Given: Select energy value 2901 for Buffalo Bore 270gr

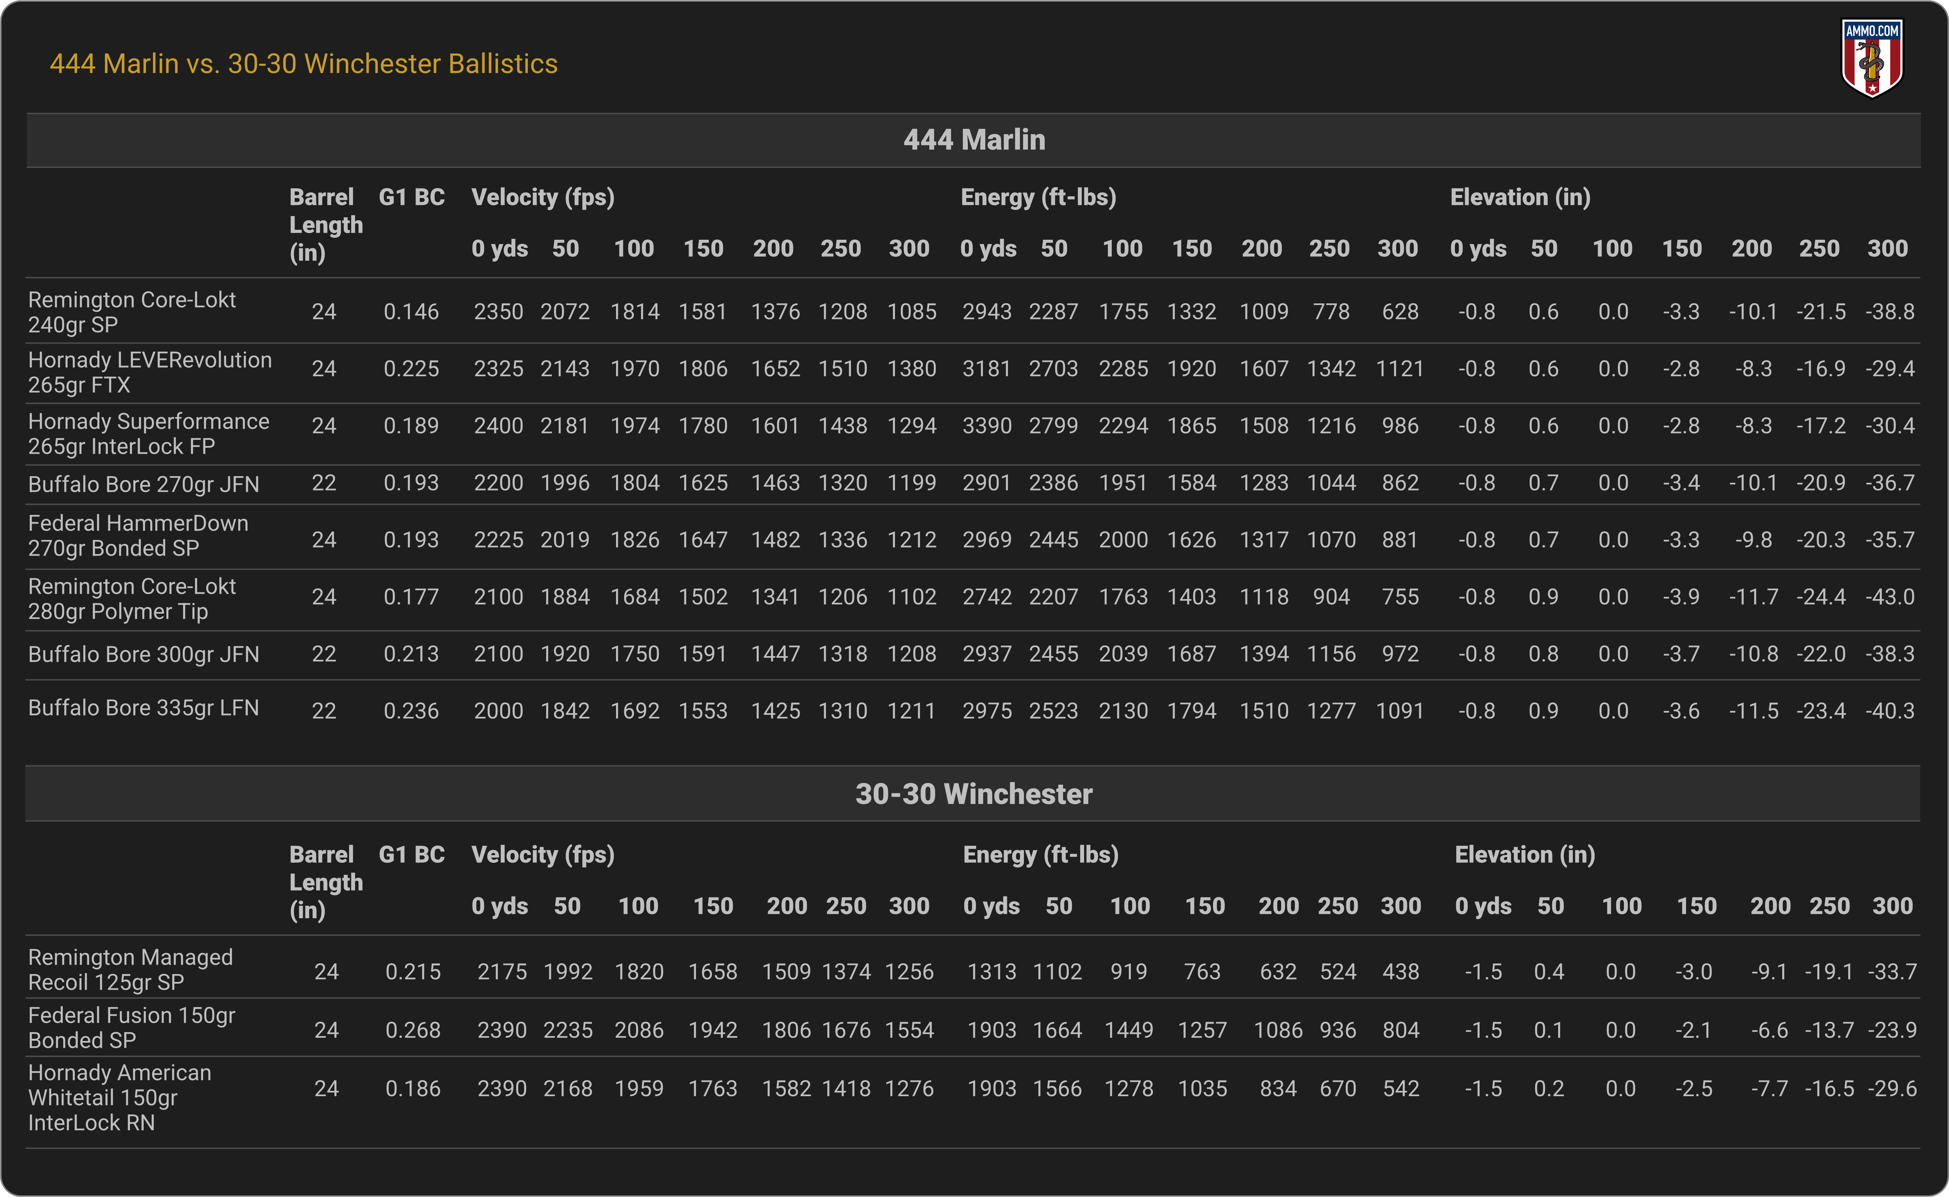Looking at the screenshot, I should pyautogui.click(x=987, y=483).
